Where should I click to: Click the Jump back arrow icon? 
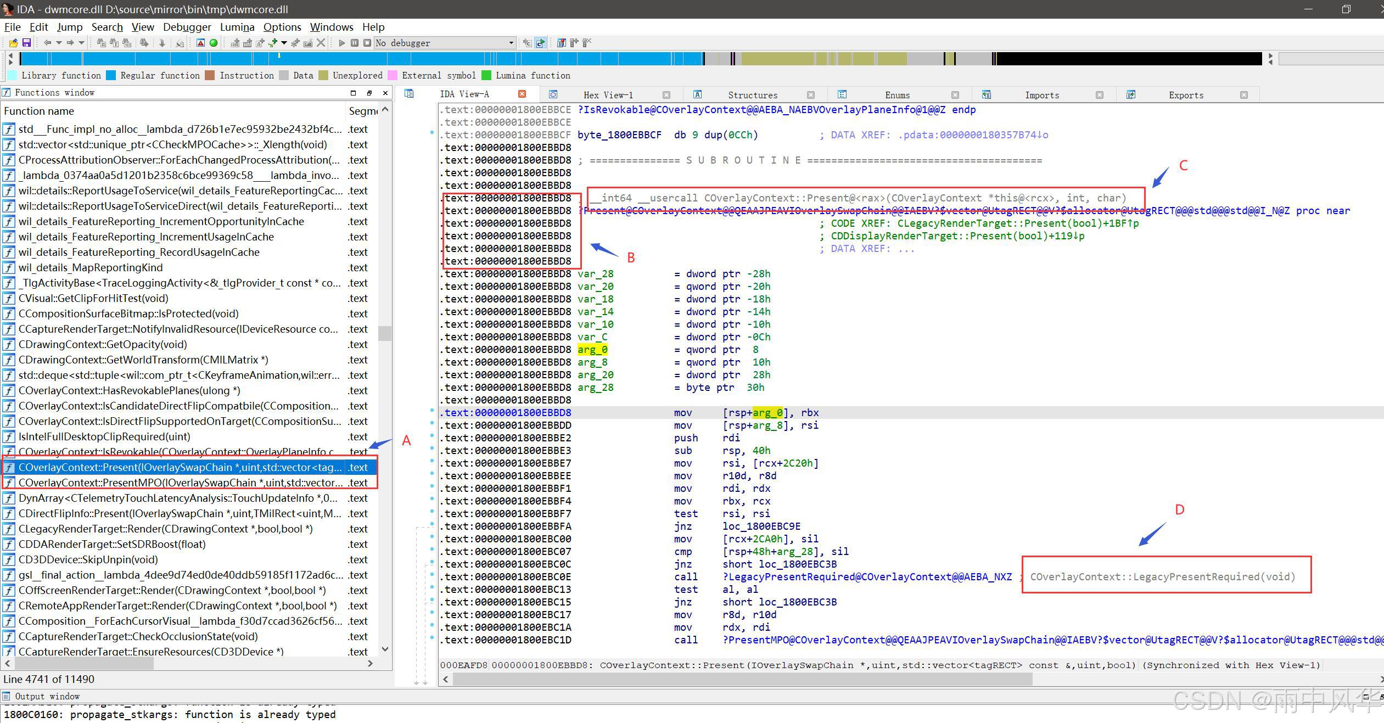(47, 43)
